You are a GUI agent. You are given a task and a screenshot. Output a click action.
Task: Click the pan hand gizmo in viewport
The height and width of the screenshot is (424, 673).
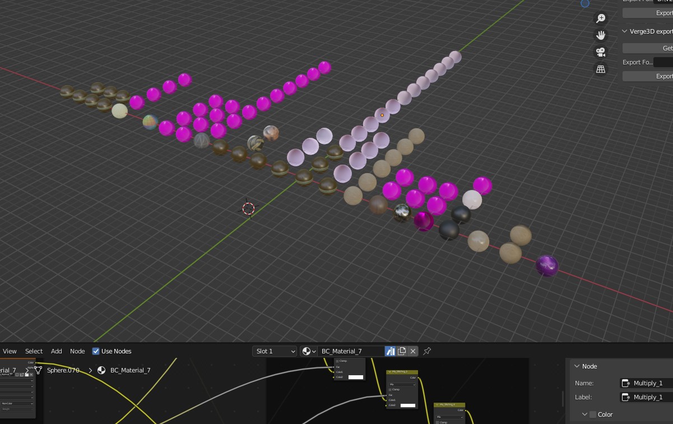[x=601, y=35]
